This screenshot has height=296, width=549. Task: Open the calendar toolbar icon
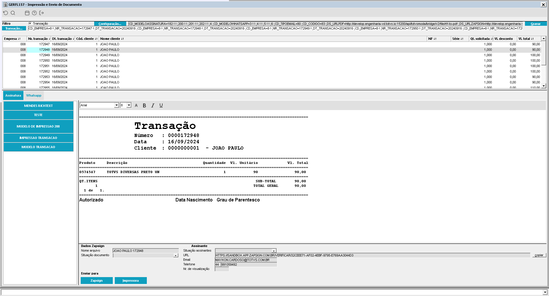[x=27, y=13]
